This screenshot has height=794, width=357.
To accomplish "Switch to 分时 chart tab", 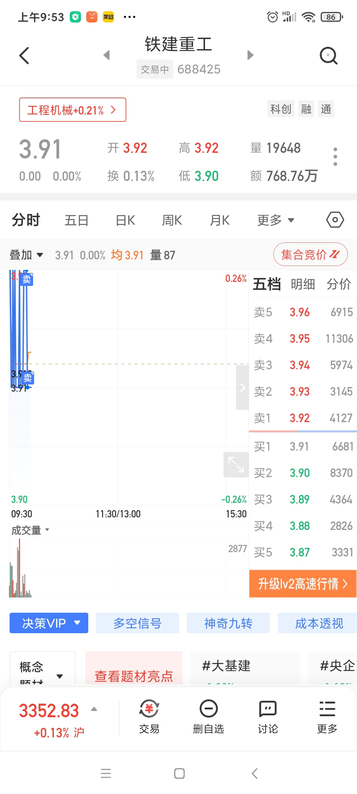I will click(26, 220).
